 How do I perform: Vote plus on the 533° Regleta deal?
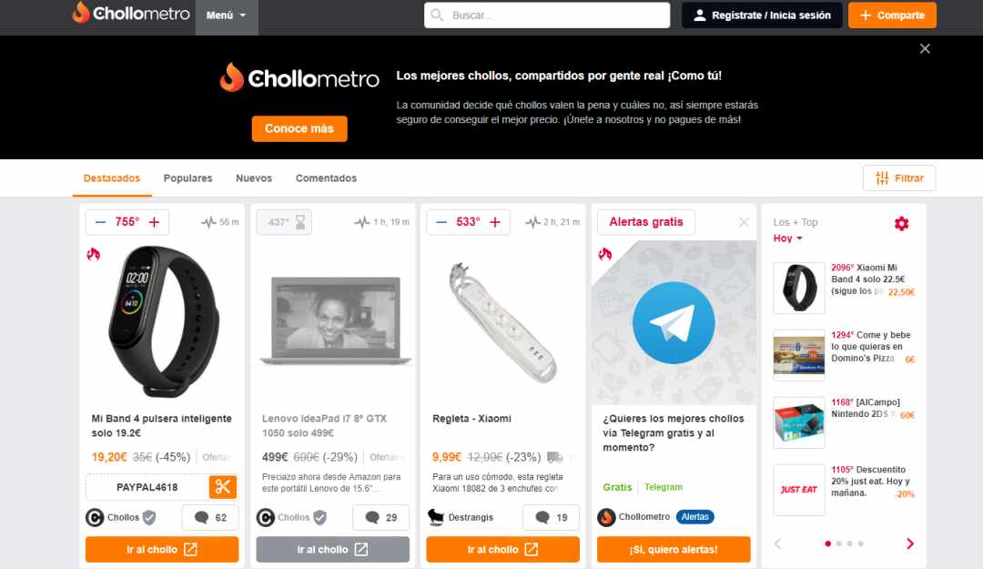click(x=495, y=222)
